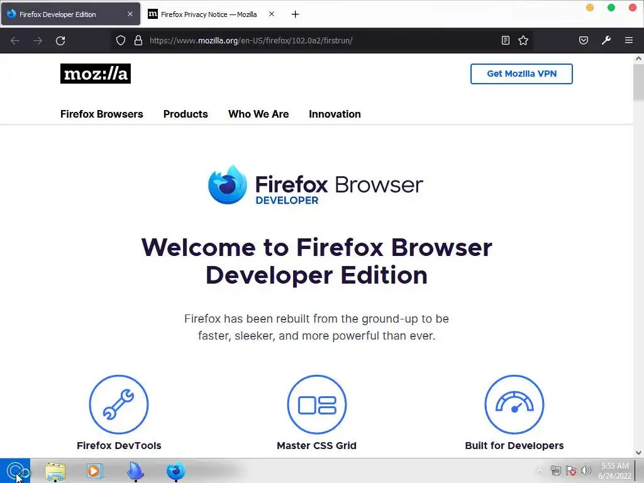The width and height of the screenshot is (644, 483).
Task: Click the page scrollbar up arrow
Action: pyautogui.click(x=638, y=58)
